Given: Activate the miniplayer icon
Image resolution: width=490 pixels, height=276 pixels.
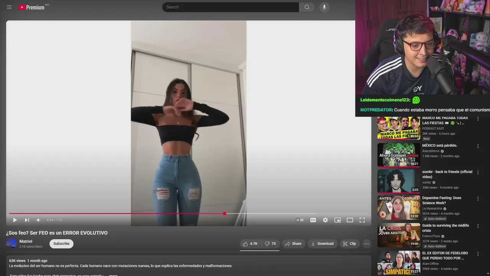Looking at the screenshot, I should pos(338,220).
